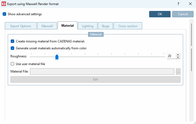
Task: Close the export dialog window
Action: 190,4
